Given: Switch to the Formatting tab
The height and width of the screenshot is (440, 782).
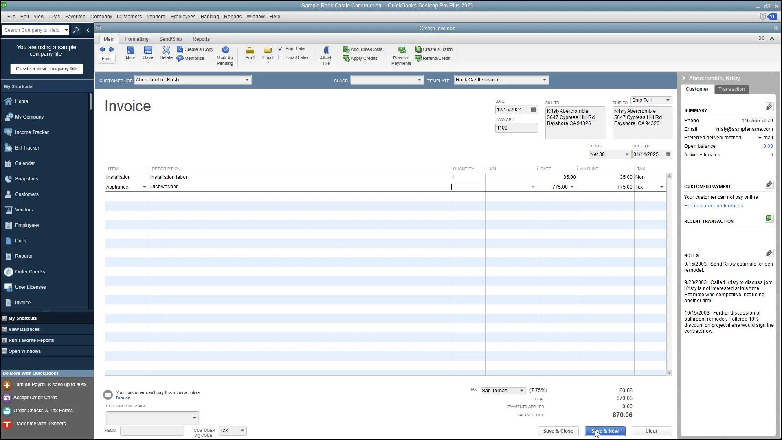Looking at the screenshot, I should click(137, 39).
